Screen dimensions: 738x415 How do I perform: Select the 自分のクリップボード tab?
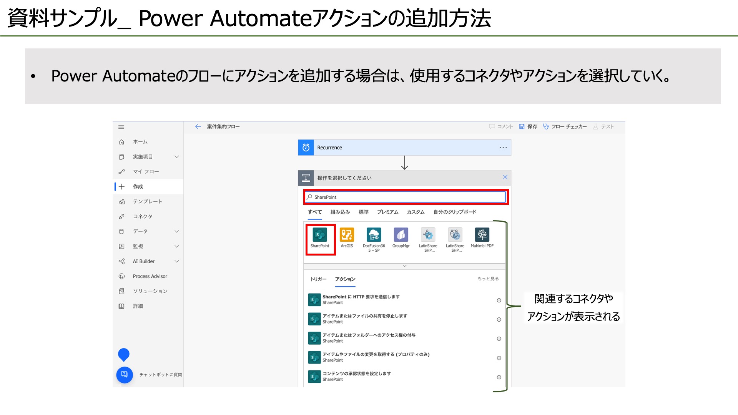click(x=455, y=212)
